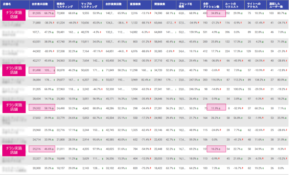Viewport: 289px width, 175px height.
Task: Select the 47,740 cell
Action: 60,42
